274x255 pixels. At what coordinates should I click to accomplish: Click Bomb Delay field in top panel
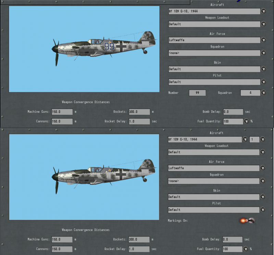pyautogui.click(x=233, y=112)
